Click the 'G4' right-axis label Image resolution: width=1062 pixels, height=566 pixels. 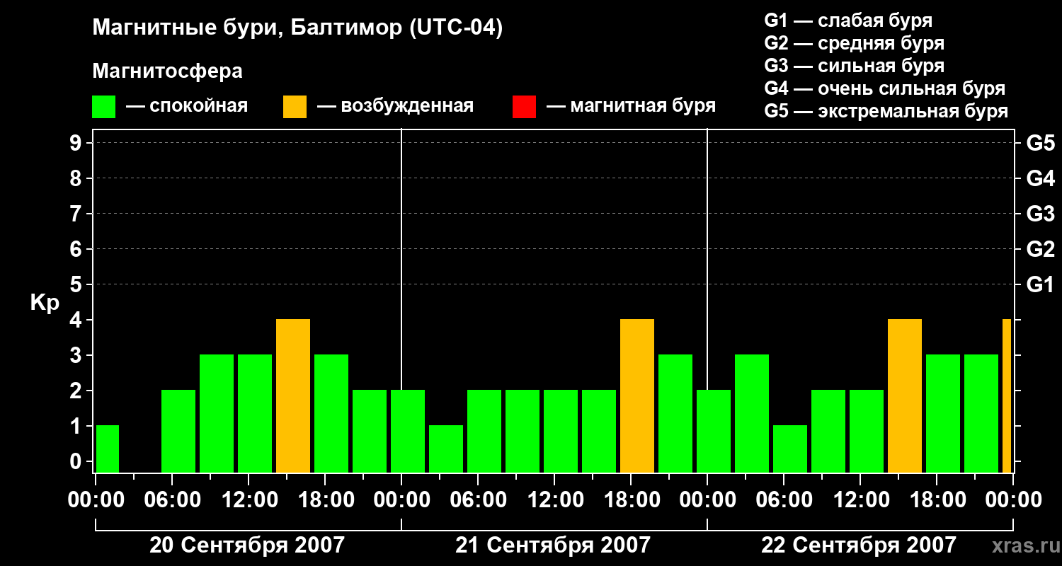pos(1040,179)
